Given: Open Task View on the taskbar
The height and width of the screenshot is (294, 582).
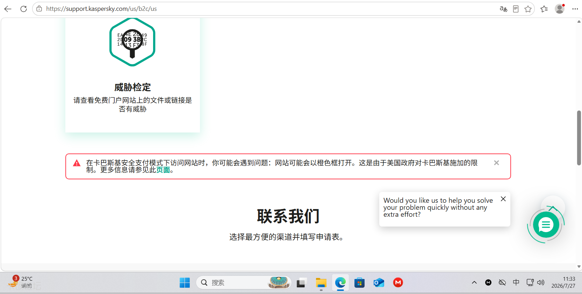Looking at the screenshot, I should pos(301,282).
